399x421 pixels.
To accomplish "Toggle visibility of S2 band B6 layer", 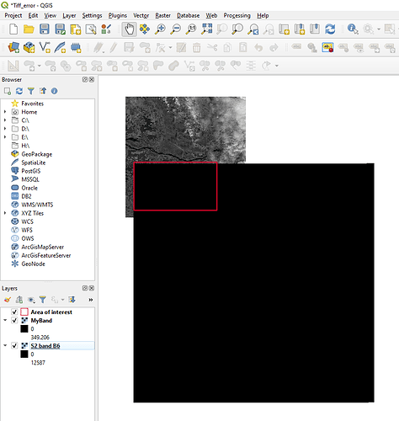I will point(14,345).
